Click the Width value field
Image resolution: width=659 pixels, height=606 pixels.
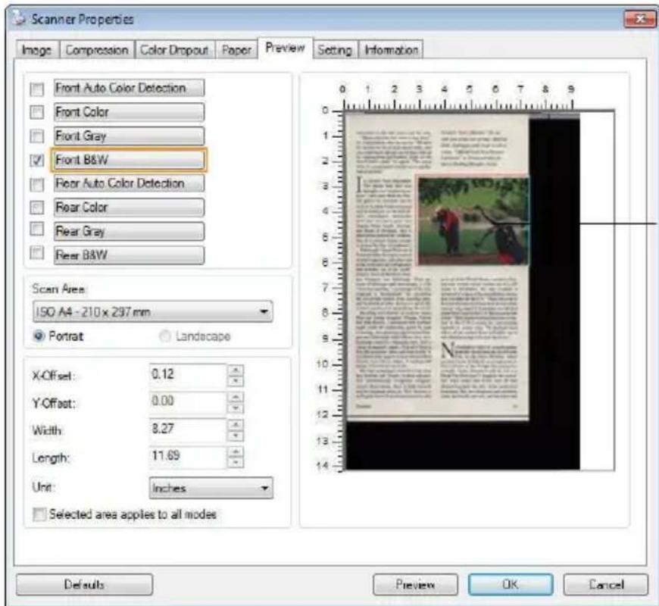(x=187, y=430)
